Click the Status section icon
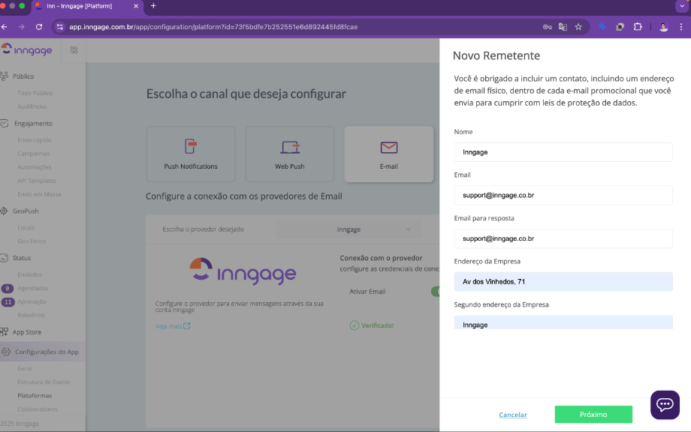 pyautogui.click(x=4, y=258)
